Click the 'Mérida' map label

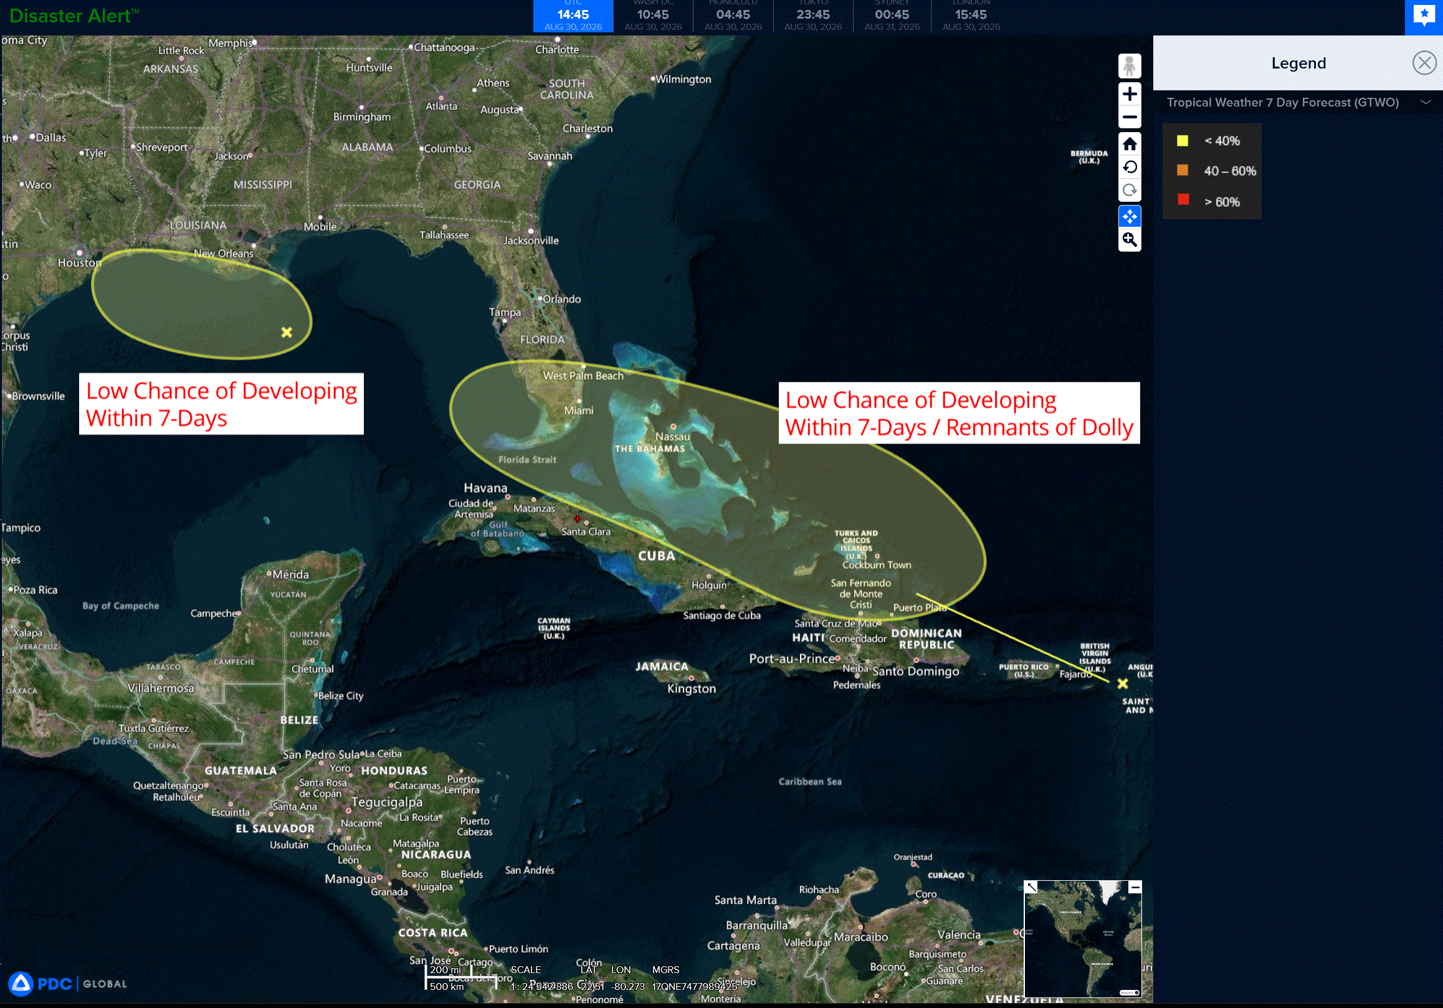point(291,574)
